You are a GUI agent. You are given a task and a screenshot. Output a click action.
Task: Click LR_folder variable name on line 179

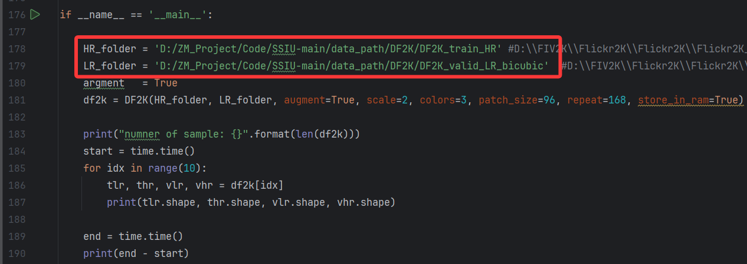pos(110,66)
